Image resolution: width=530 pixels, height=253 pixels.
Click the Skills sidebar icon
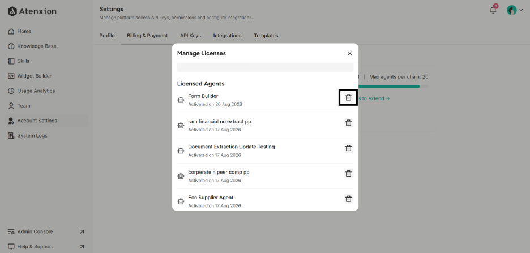pyautogui.click(x=11, y=61)
